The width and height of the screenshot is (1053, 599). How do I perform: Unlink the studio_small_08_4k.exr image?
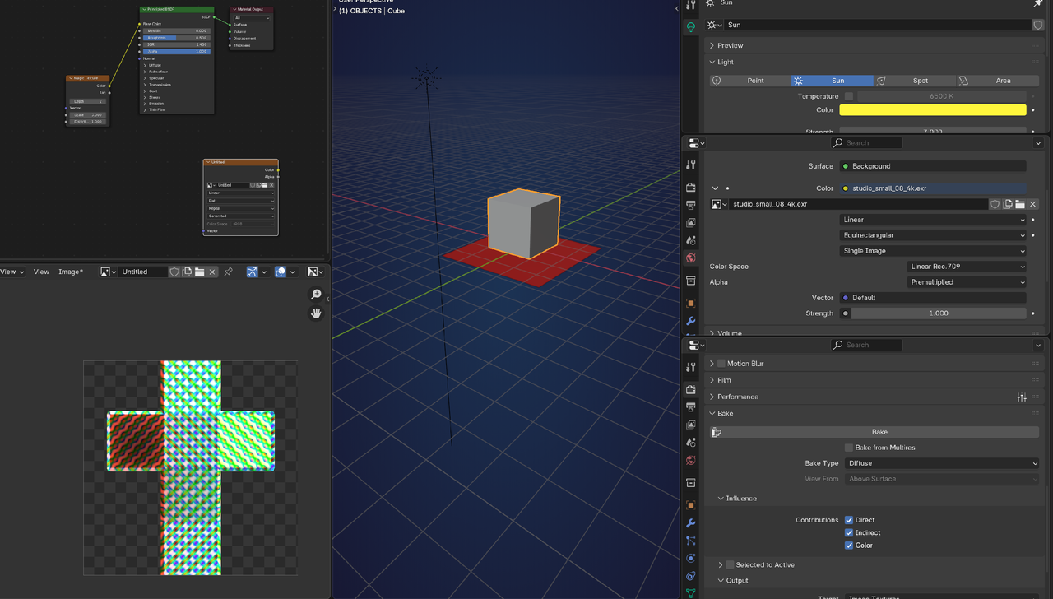coord(1032,204)
